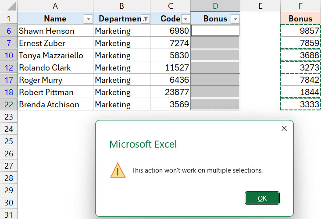This screenshot has width=321, height=219.
Task: Open the Bonus column filter dropdown
Action: pyautogui.click(x=235, y=19)
